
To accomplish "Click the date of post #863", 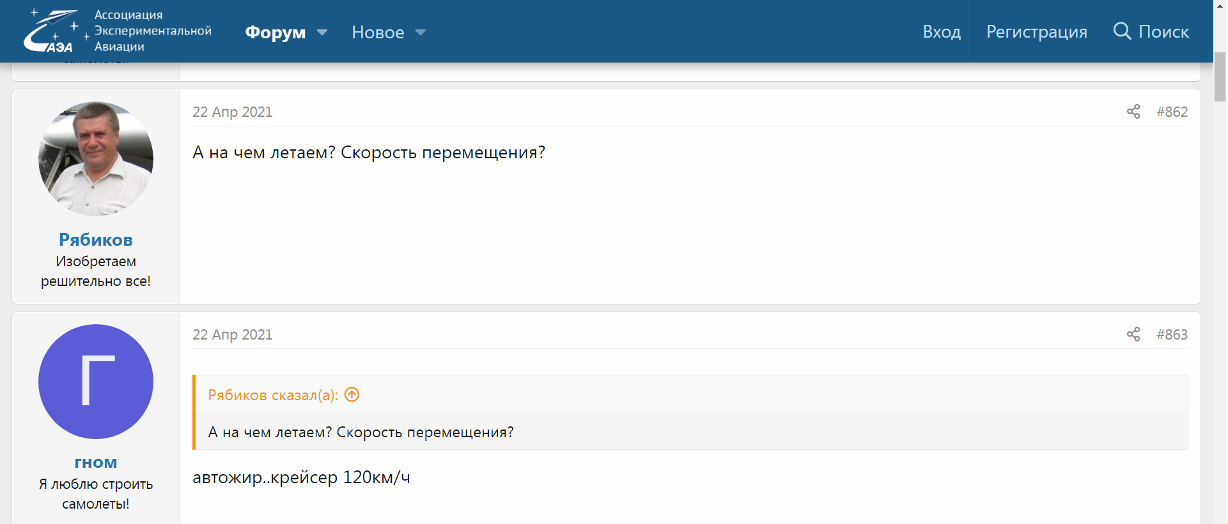I will [232, 334].
